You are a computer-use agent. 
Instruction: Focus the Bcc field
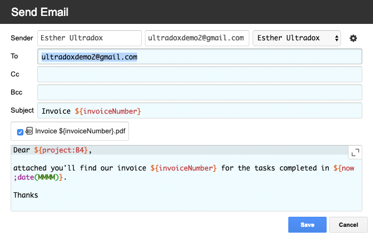click(x=200, y=92)
